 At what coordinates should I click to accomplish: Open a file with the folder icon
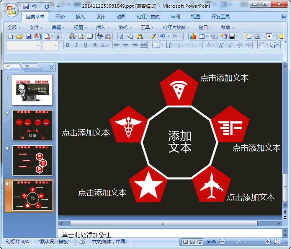point(20,36)
